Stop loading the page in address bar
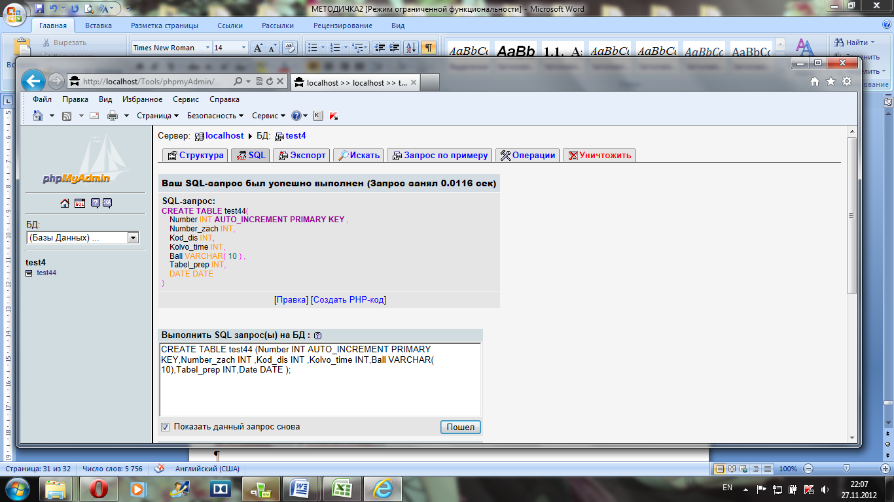Viewport: 894px width, 502px height. (280, 82)
